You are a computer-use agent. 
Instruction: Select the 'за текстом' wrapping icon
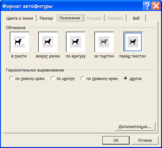[x=104, y=42]
